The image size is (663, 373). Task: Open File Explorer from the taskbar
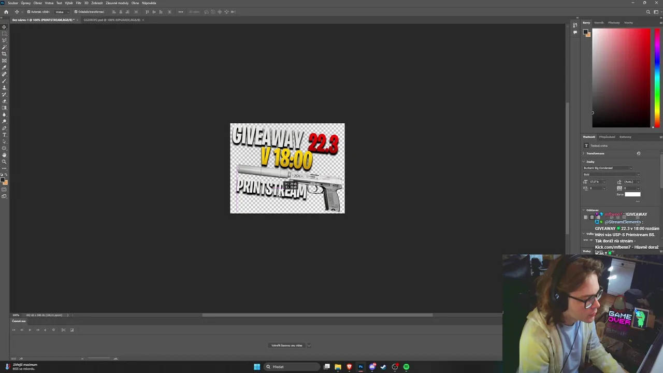[338, 367]
